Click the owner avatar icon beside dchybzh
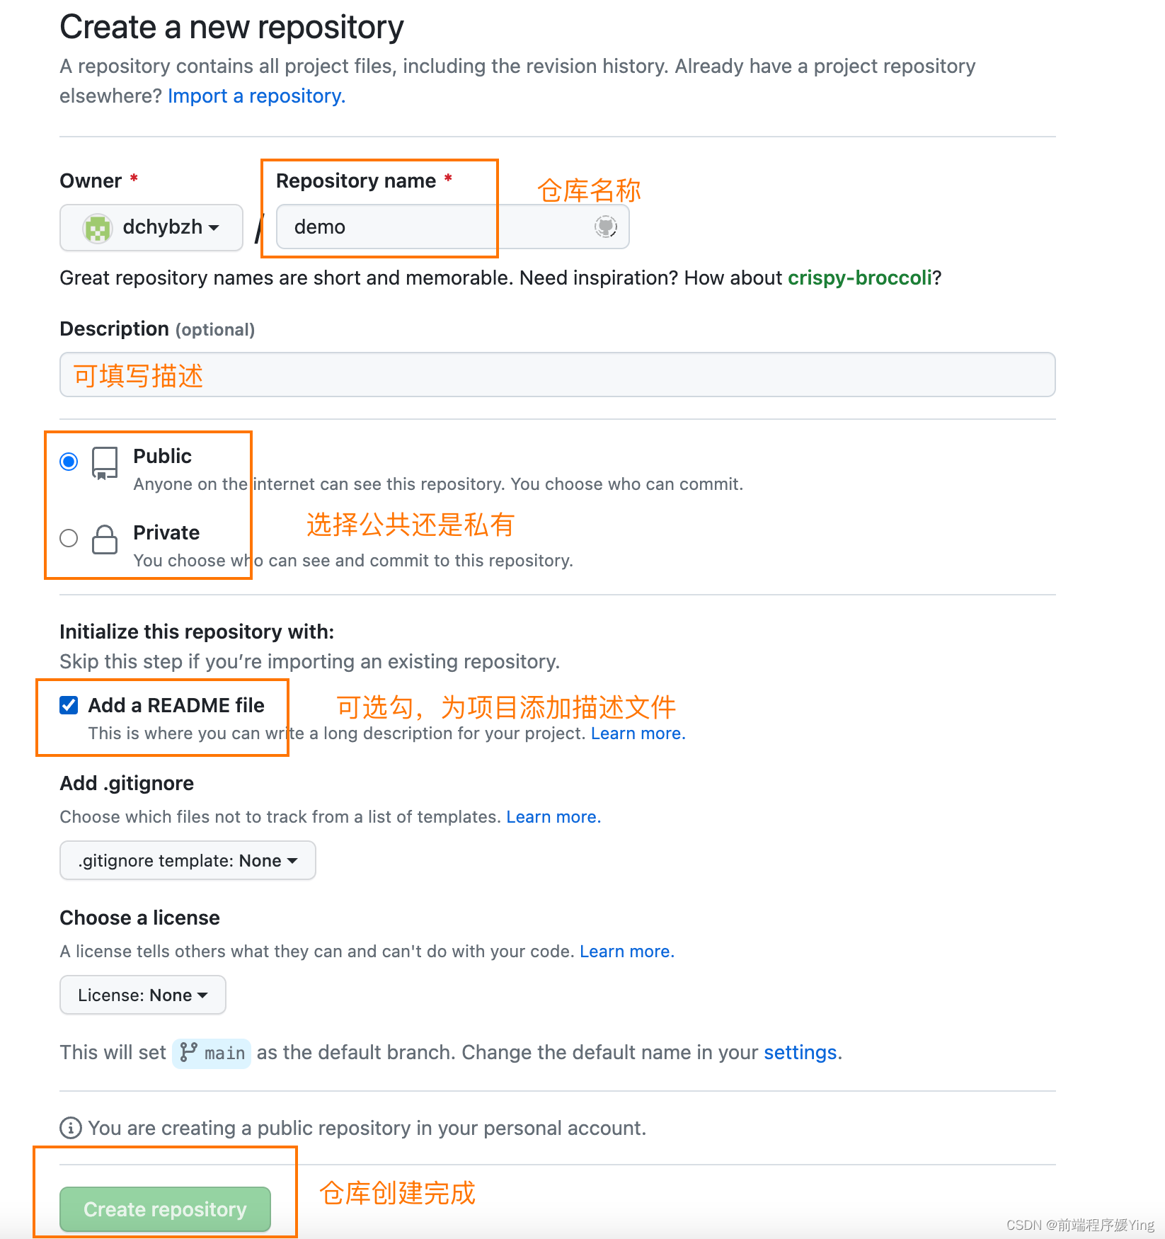This screenshot has height=1239, width=1165. tap(98, 228)
